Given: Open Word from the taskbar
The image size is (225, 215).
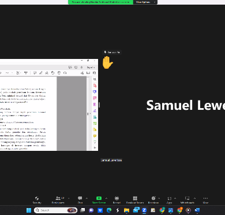Looking at the screenshot, I should (x=197, y=210).
